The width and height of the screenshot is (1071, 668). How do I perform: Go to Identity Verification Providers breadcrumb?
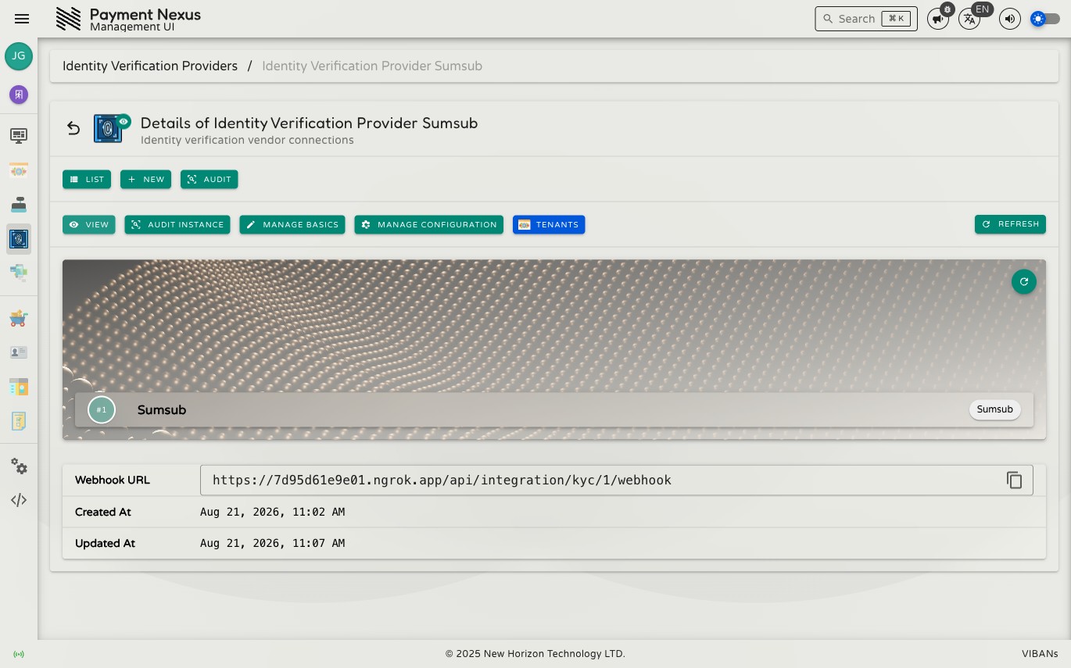(150, 66)
